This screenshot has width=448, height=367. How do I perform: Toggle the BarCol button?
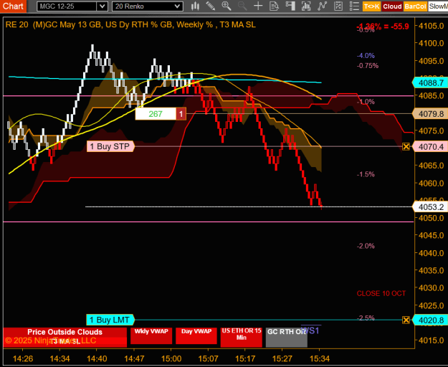[415, 6]
